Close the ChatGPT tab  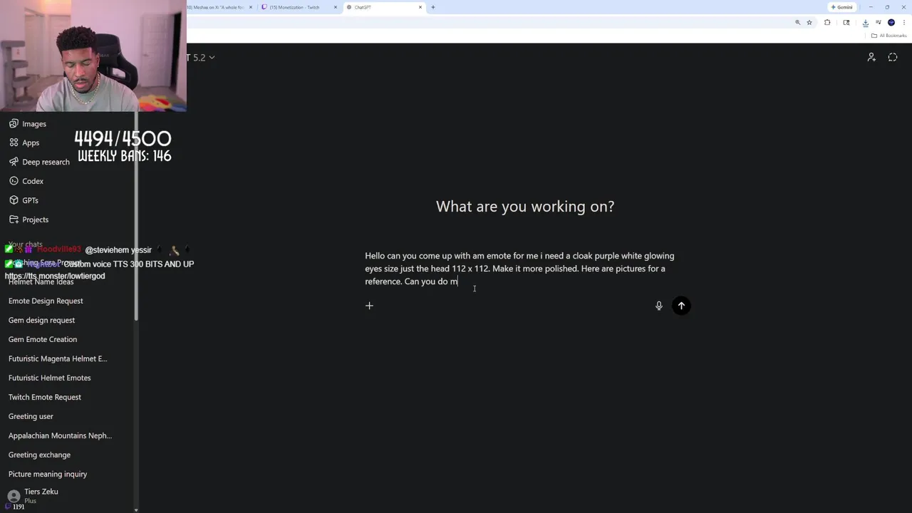point(420,7)
